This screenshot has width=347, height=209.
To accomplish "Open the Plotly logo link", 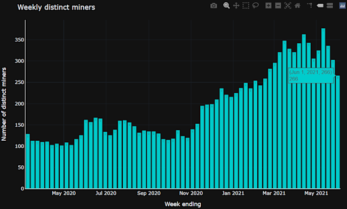I will (x=342, y=5).
